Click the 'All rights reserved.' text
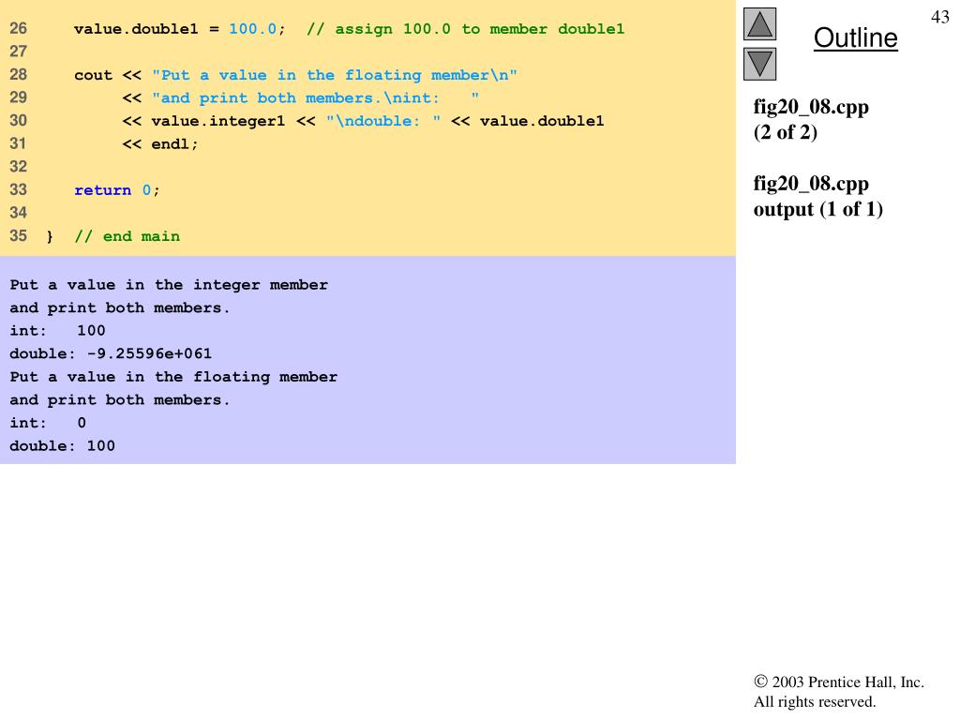The image size is (960, 720). tap(815, 701)
